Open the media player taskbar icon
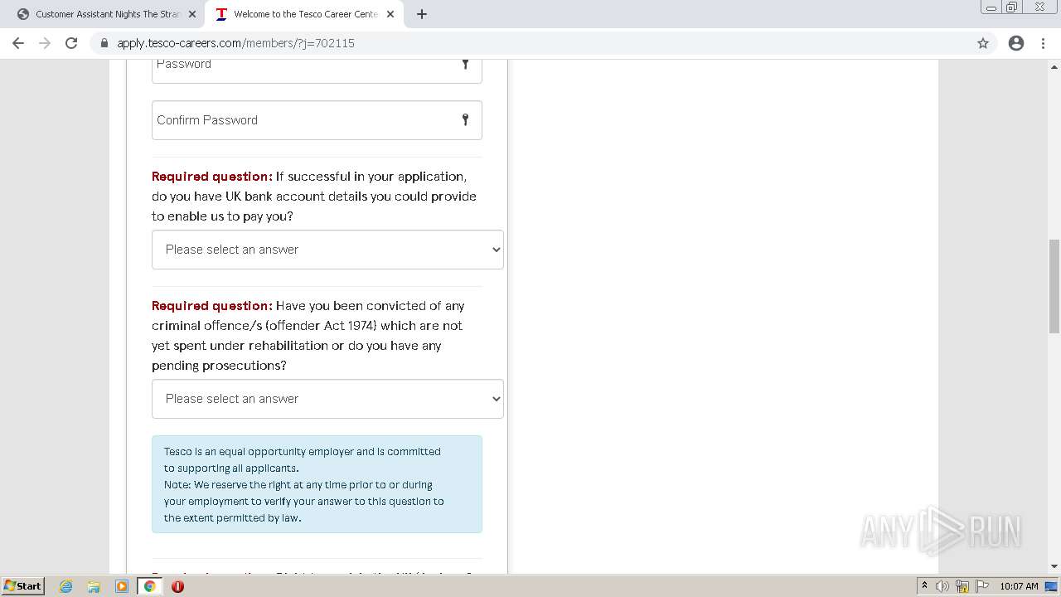Viewport: 1061px width, 597px height. [x=122, y=586]
